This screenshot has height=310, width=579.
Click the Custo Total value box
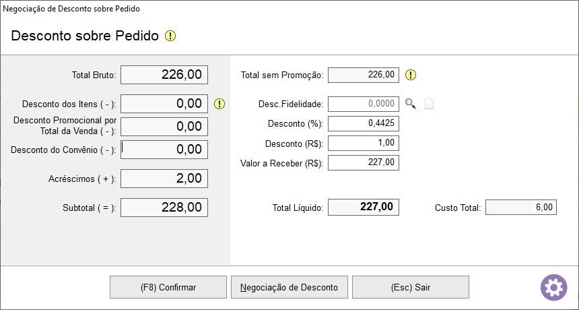[520, 208]
